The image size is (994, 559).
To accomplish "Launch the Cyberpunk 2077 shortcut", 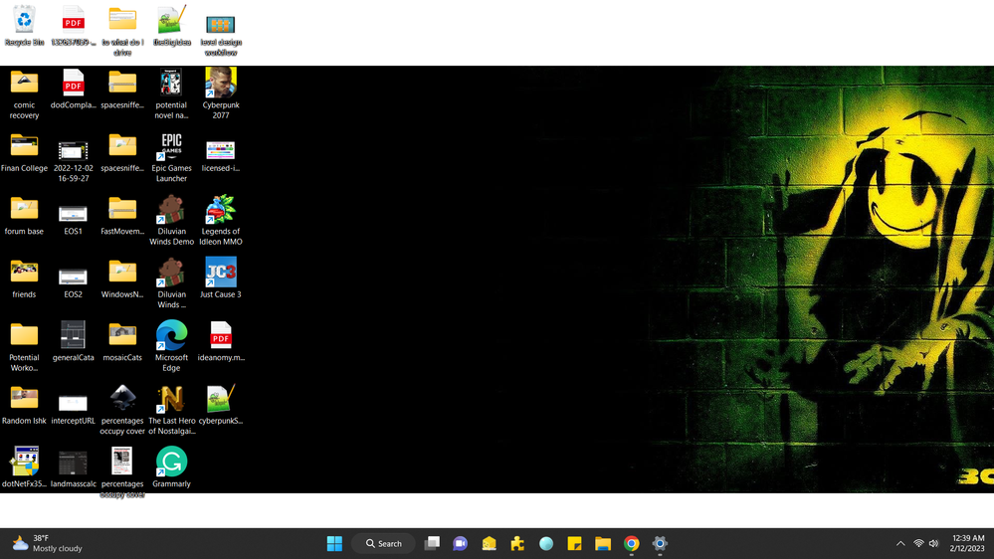I will click(x=221, y=93).
